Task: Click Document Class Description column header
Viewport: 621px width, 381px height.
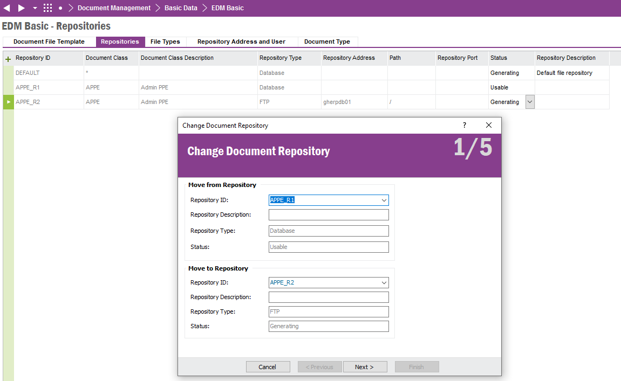Action: 198,58
